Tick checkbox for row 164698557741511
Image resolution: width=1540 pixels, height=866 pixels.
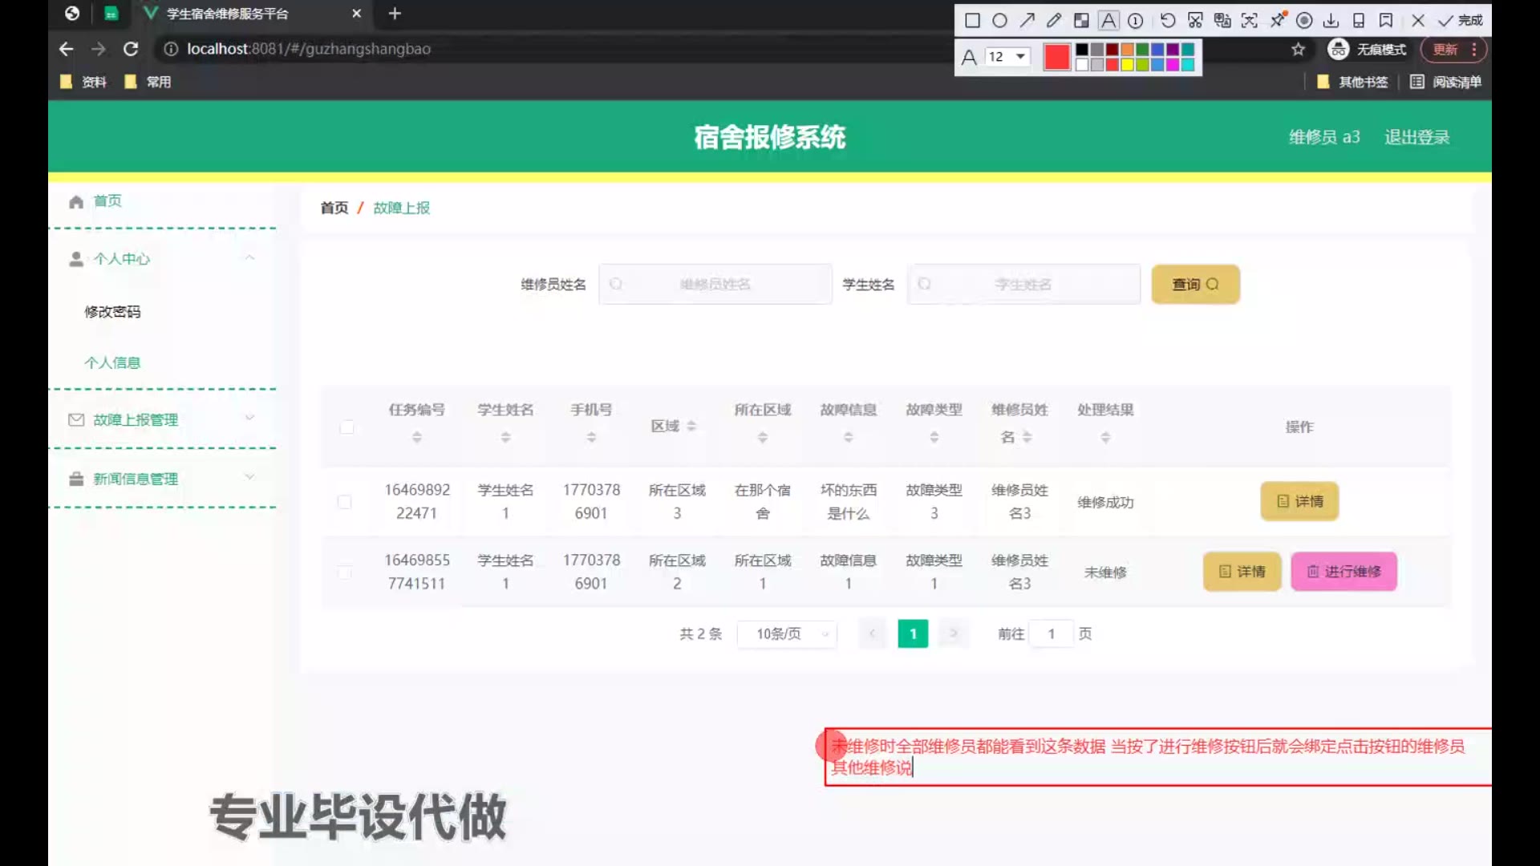pyautogui.click(x=345, y=573)
